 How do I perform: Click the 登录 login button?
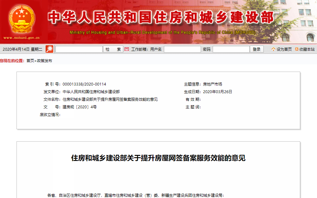pyautogui.click(x=257, y=49)
